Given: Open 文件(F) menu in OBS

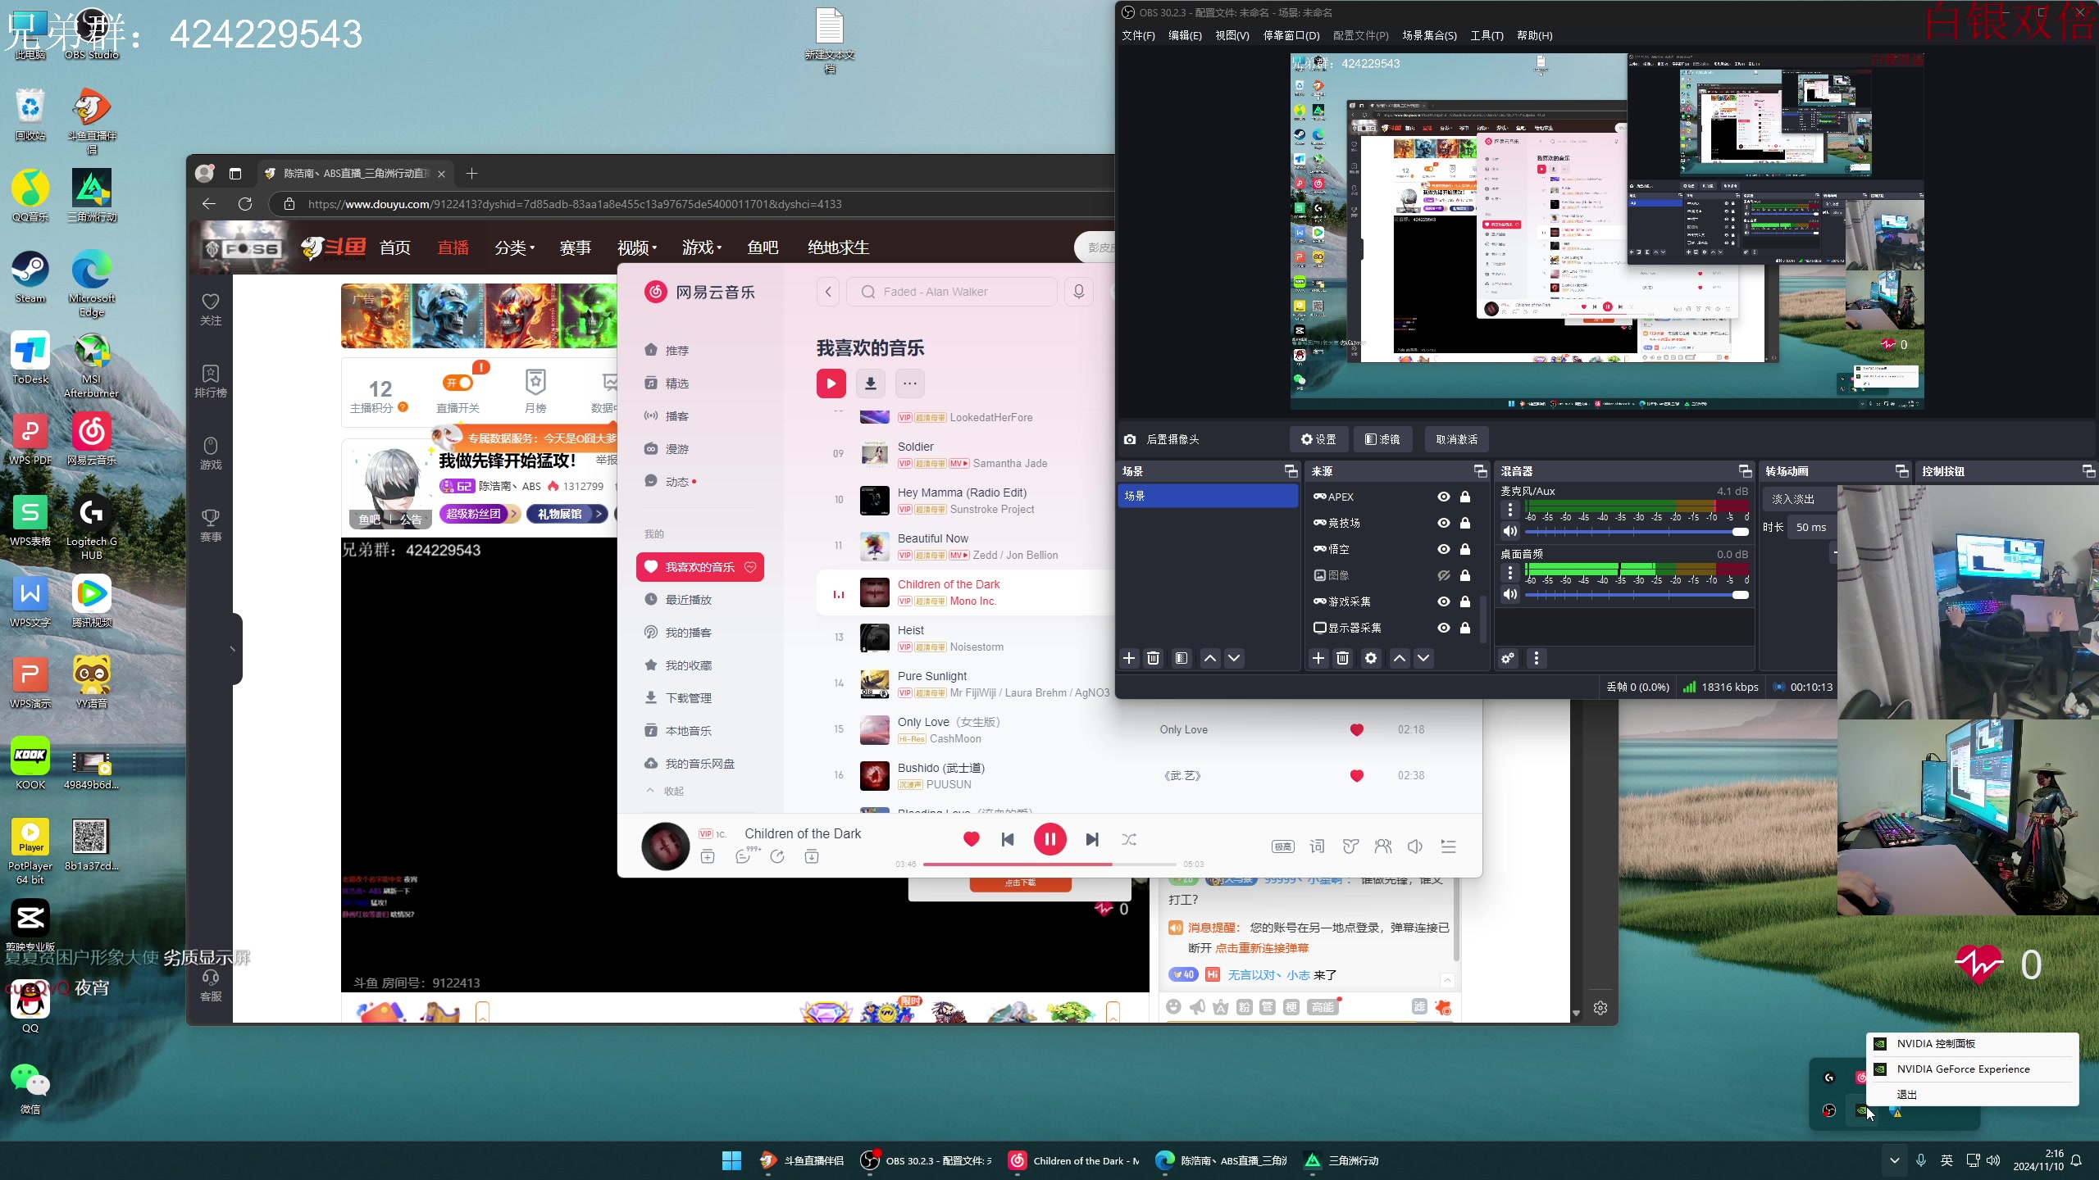Looking at the screenshot, I should click(x=1138, y=35).
